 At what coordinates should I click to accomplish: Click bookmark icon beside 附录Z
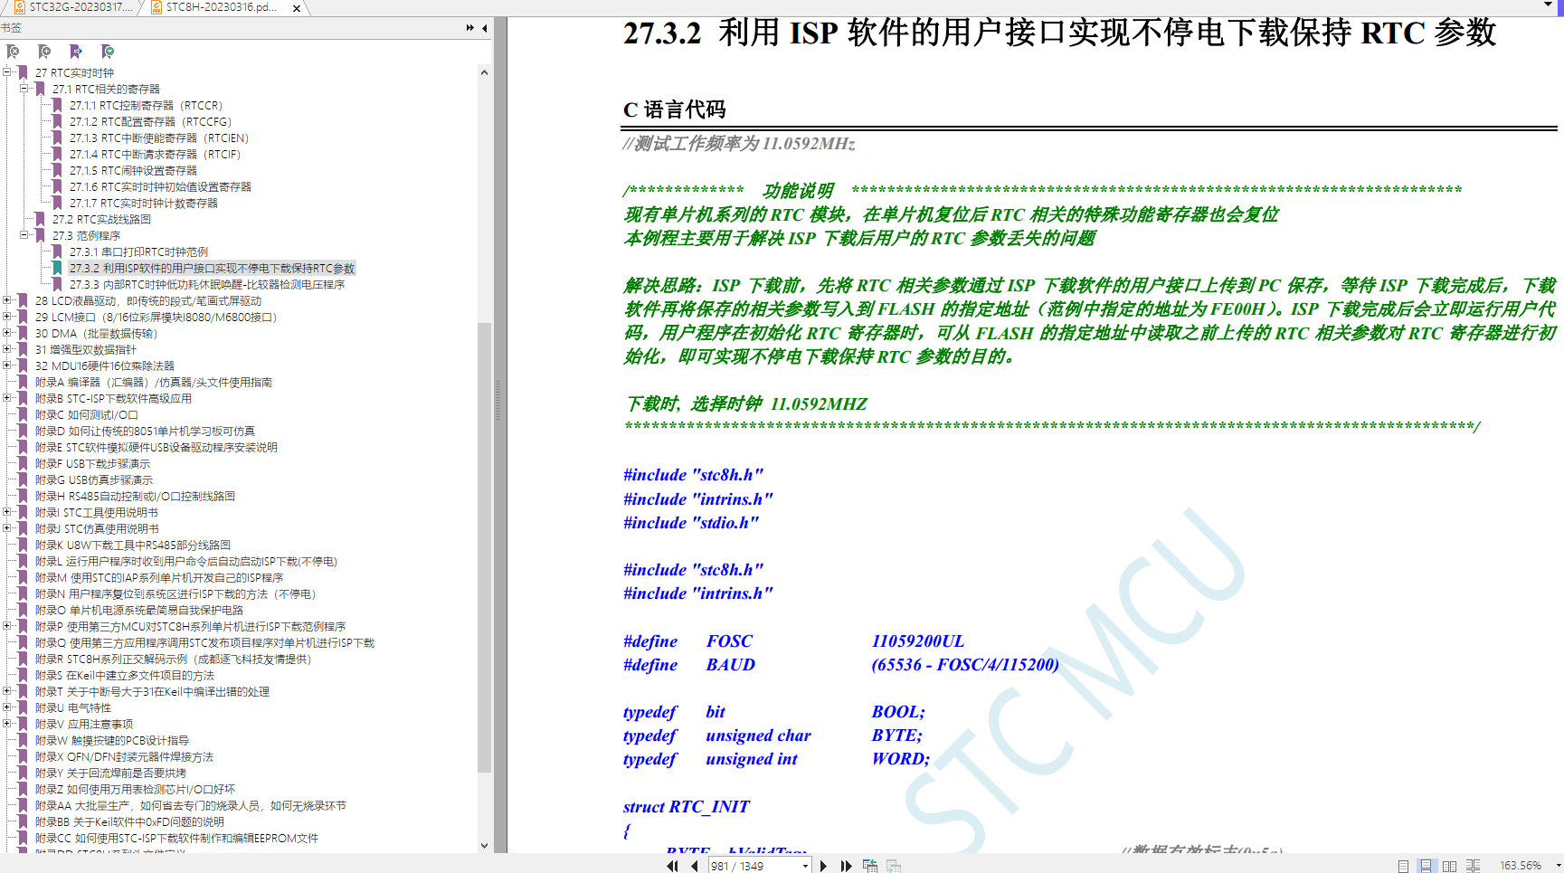point(24,789)
